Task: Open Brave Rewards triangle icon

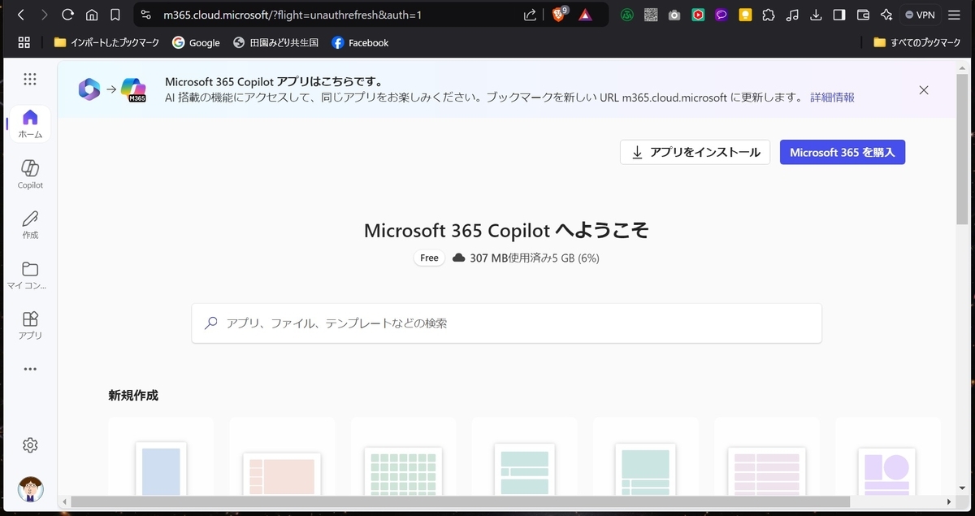Action: tap(585, 15)
